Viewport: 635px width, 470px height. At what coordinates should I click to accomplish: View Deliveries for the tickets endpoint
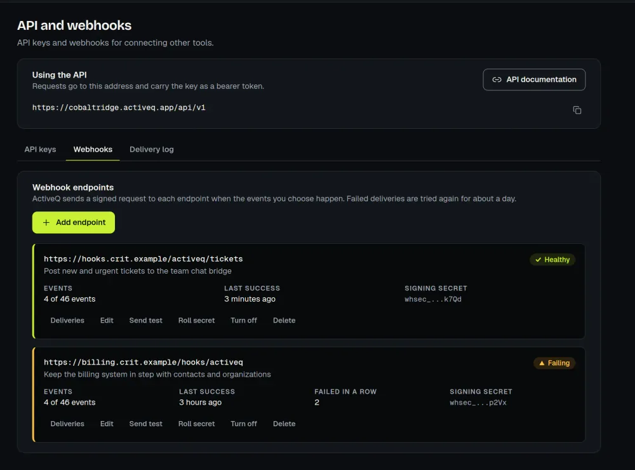67,320
